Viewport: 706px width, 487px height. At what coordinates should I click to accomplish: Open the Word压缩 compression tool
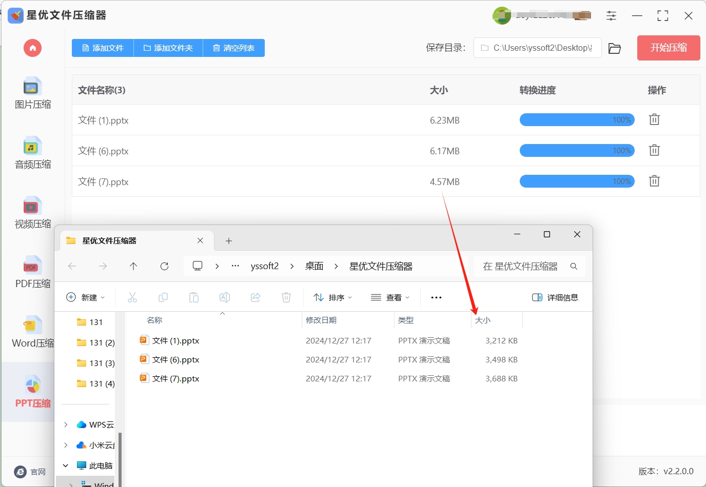pyautogui.click(x=33, y=332)
